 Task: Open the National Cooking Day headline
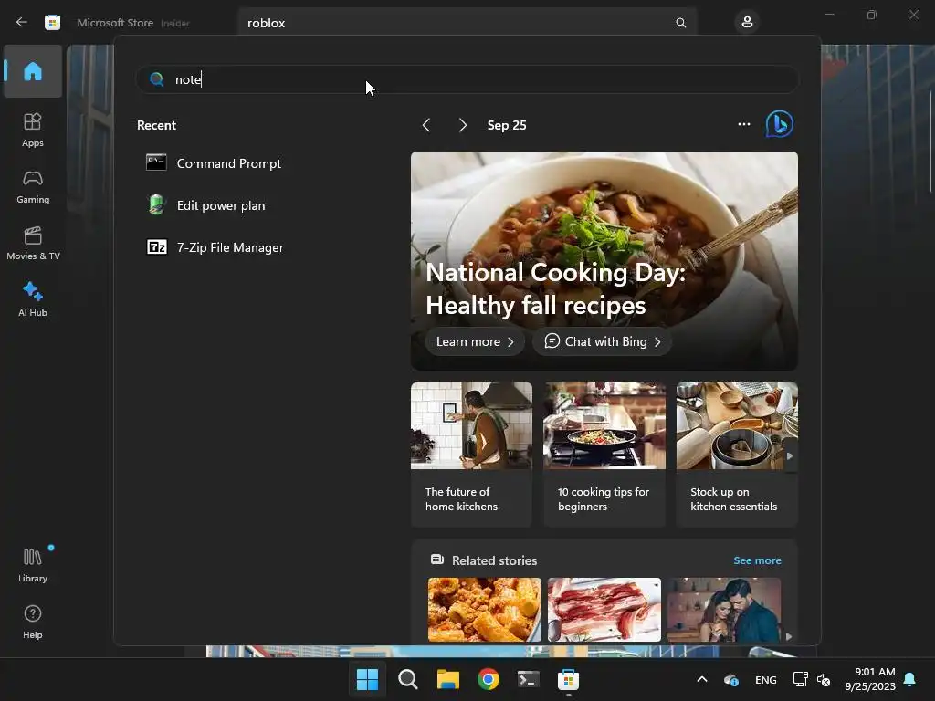[x=555, y=289]
